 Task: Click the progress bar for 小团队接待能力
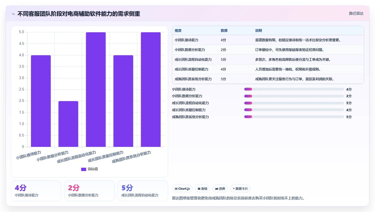coord(294,89)
